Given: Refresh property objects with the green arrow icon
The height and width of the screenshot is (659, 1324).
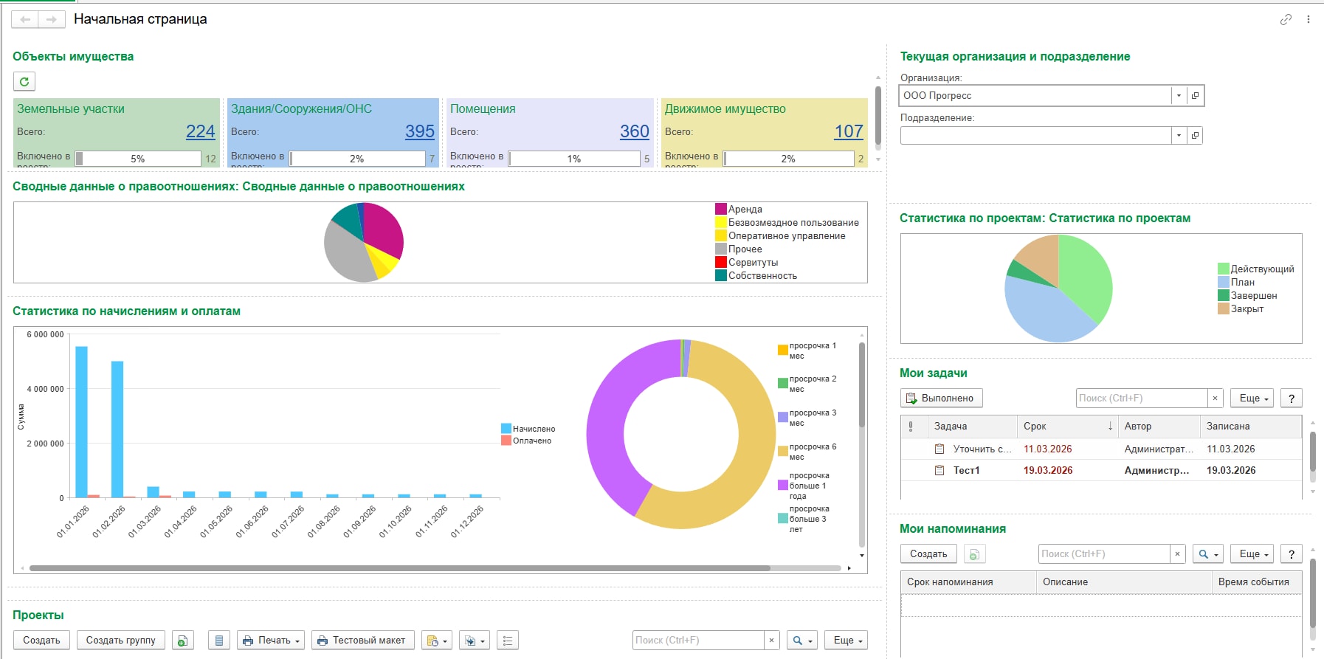Looking at the screenshot, I should [x=24, y=81].
